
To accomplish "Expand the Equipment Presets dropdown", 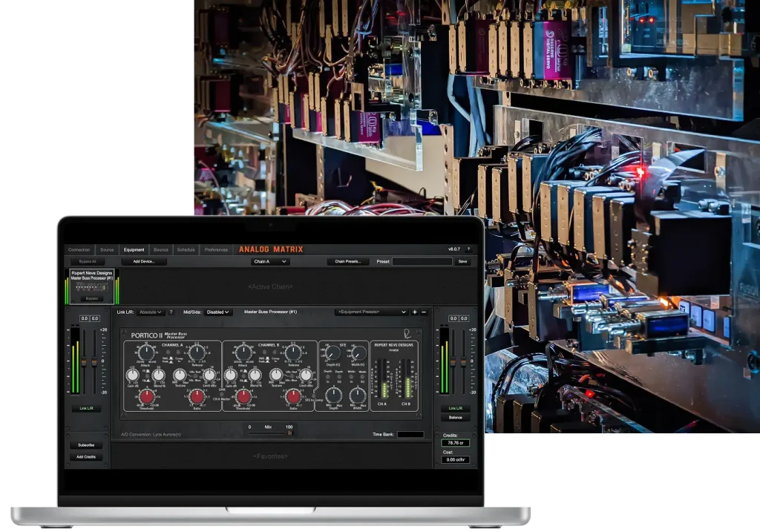I will (x=371, y=312).
